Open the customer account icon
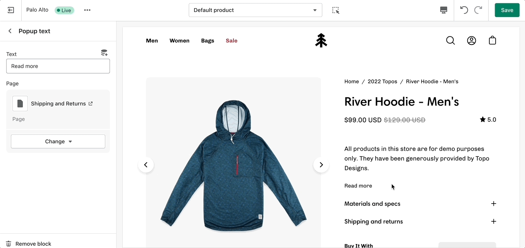 click(x=471, y=41)
